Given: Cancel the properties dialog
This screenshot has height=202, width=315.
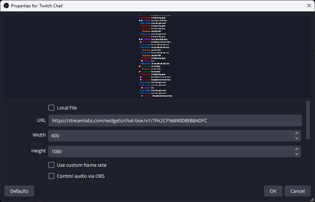Looking at the screenshot, I should pyautogui.click(x=297, y=191).
